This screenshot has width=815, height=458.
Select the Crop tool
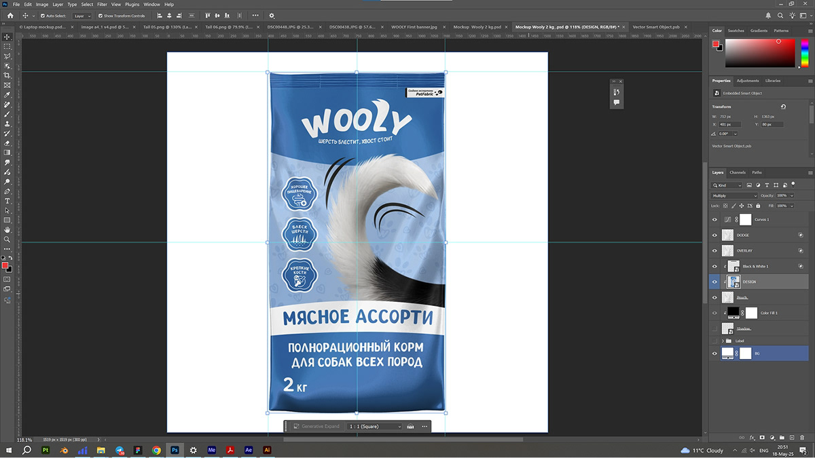point(7,75)
